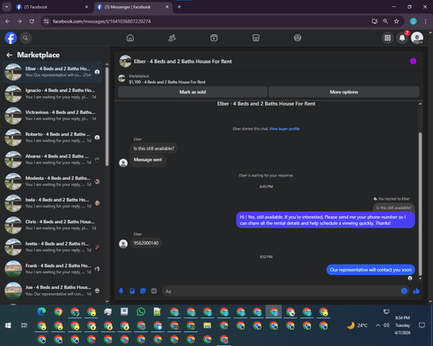Open Chrome tab search dropdown
The image size is (433, 346).
6,7
